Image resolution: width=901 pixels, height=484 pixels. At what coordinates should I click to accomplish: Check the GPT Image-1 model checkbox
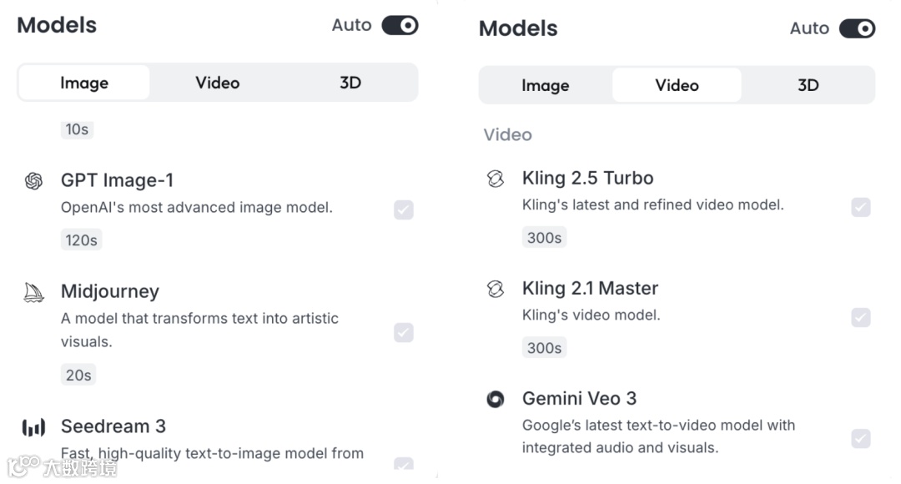click(404, 210)
